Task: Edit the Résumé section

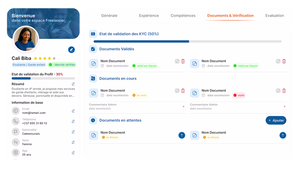Action: (x=73, y=84)
